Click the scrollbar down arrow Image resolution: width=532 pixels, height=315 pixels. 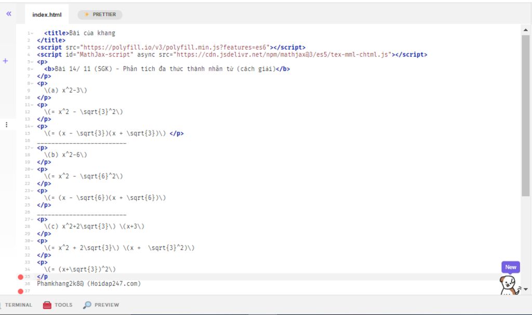click(x=525, y=289)
